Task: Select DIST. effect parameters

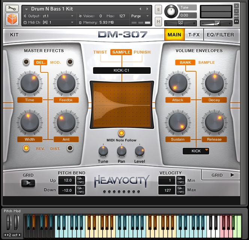Action: coord(55,148)
